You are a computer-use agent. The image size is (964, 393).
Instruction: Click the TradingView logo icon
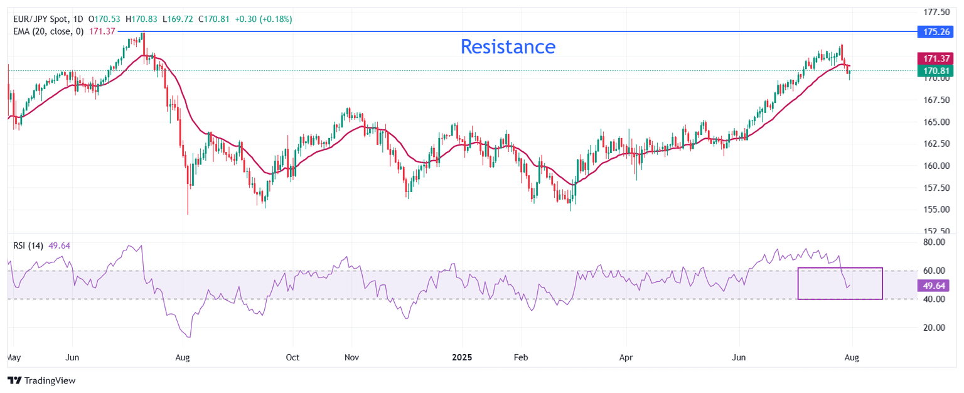[x=14, y=380]
